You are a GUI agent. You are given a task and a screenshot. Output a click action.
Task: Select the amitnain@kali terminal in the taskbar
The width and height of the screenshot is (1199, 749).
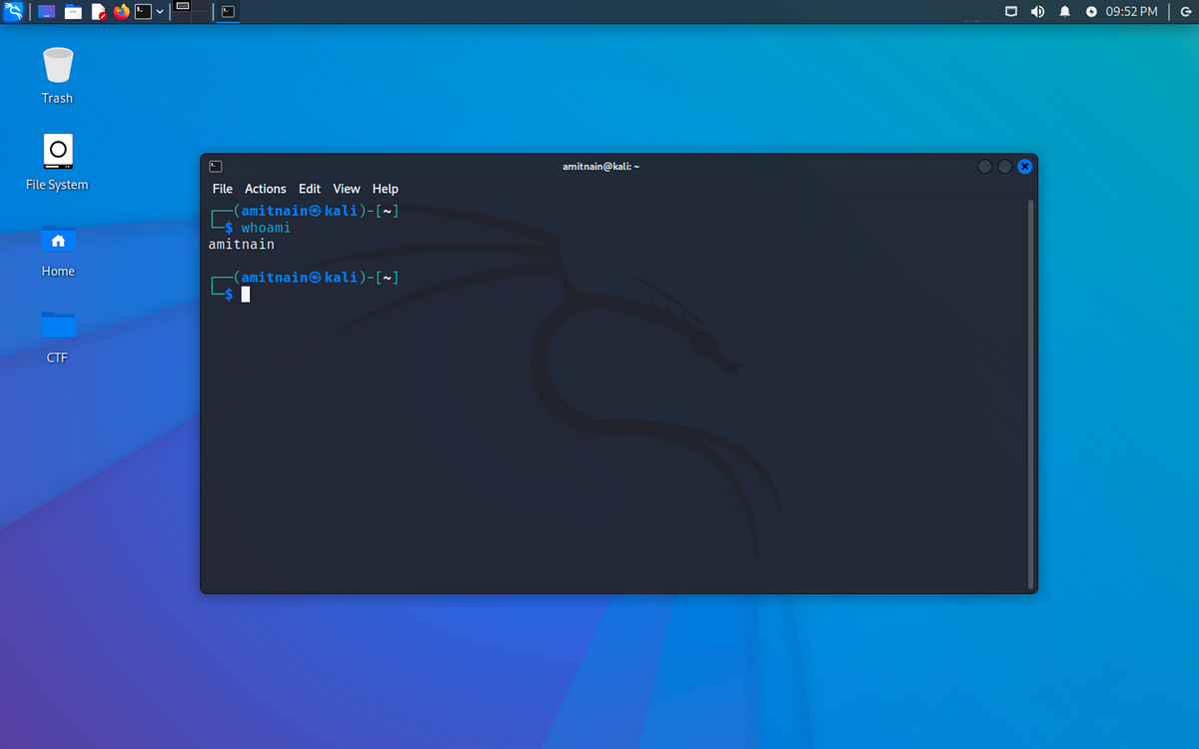pos(226,11)
